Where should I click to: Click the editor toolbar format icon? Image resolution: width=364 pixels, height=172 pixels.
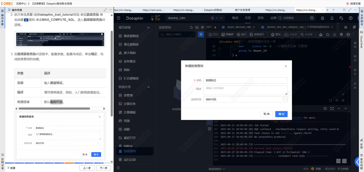(x=321, y=35)
